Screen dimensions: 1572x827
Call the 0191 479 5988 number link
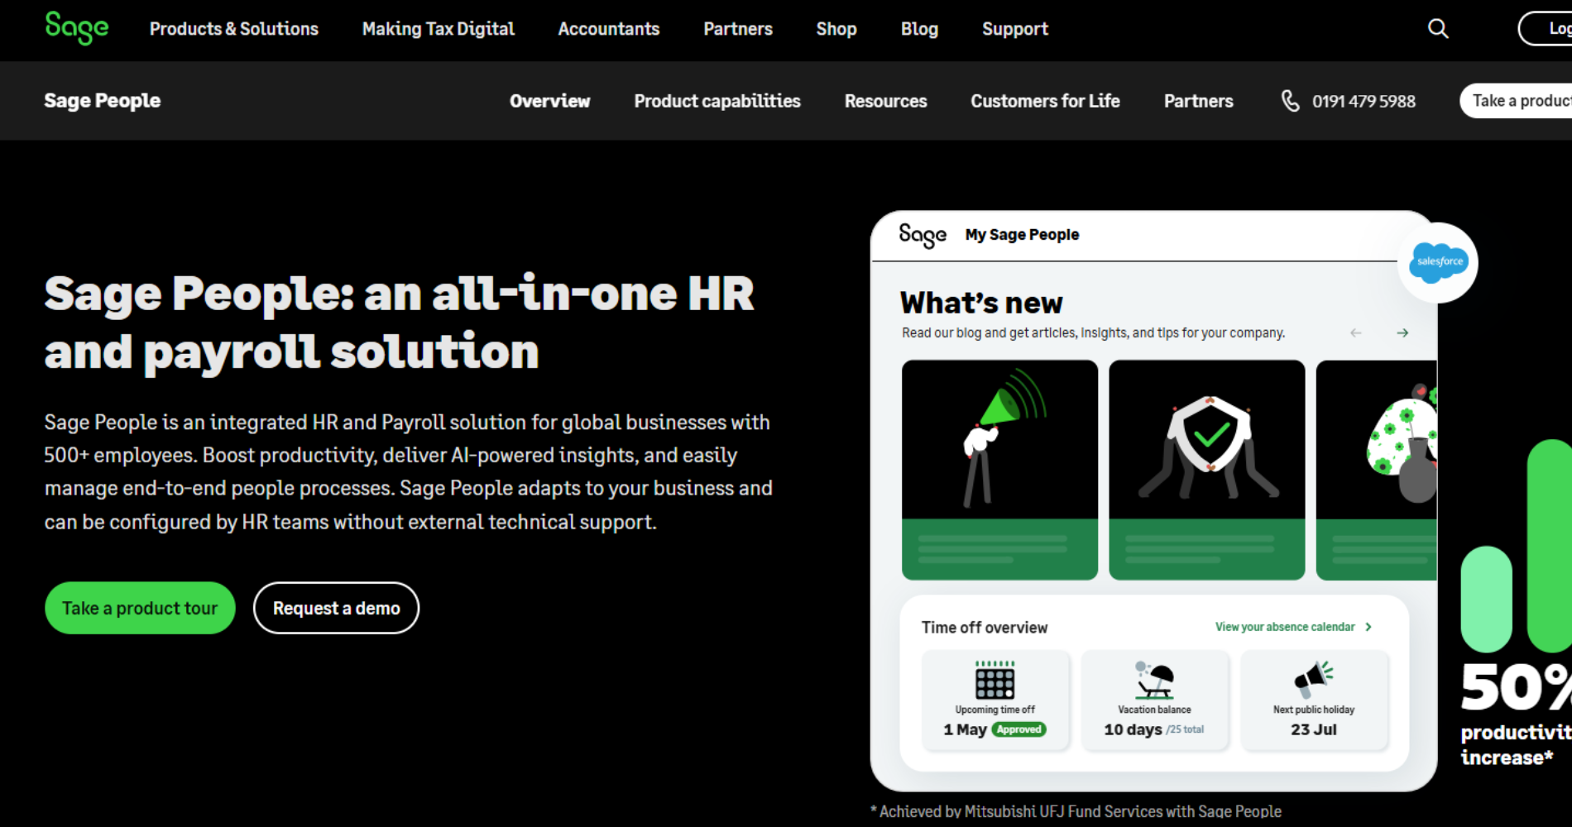click(x=1364, y=101)
